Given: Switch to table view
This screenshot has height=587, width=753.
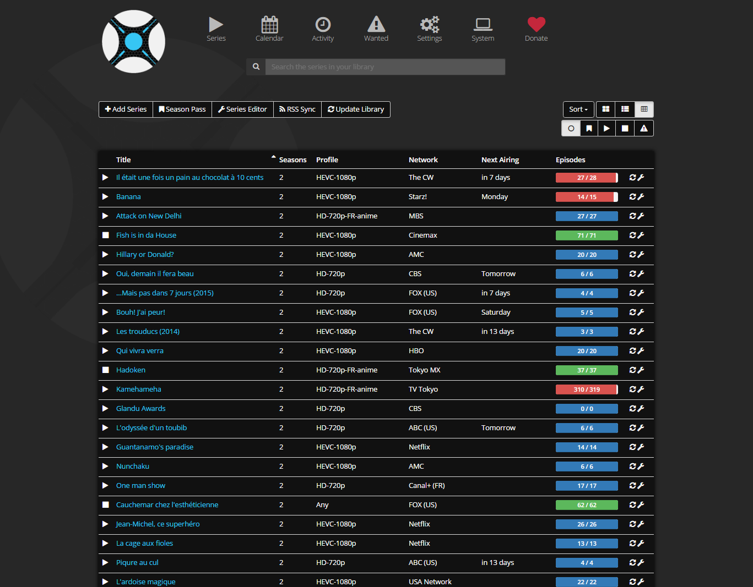Looking at the screenshot, I should 644,109.
